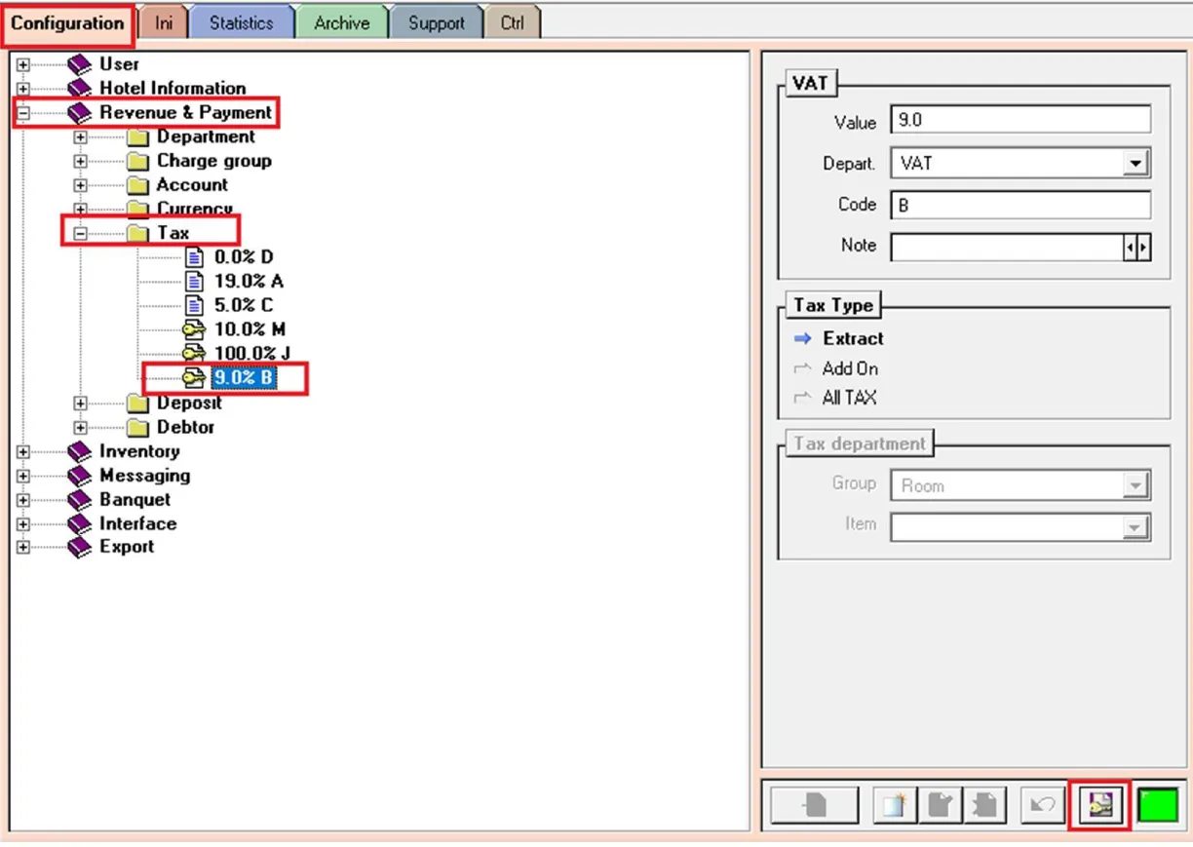This screenshot has height=847, width=1193.
Task: Select the 5.0% C tax entry
Action: 244,305
